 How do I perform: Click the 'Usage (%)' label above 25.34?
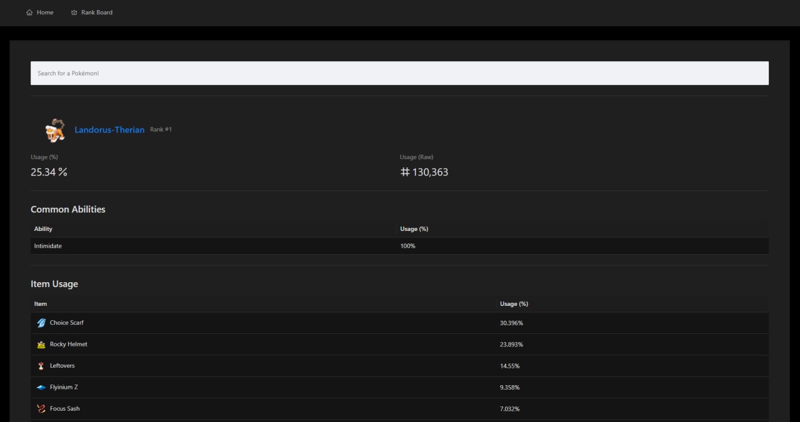[x=44, y=157]
